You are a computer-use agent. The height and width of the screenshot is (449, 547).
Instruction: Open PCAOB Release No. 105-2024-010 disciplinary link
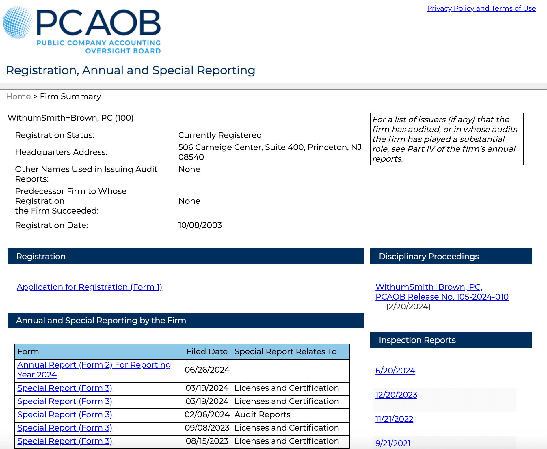pyautogui.click(x=442, y=296)
